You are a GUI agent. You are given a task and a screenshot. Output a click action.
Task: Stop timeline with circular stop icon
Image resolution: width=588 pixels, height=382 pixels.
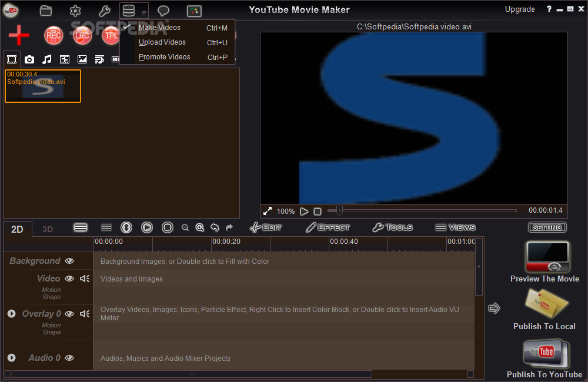[168, 227]
